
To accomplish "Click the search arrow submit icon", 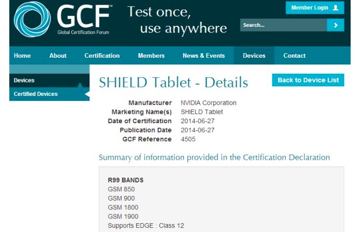I will pyautogui.click(x=336, y=25).
